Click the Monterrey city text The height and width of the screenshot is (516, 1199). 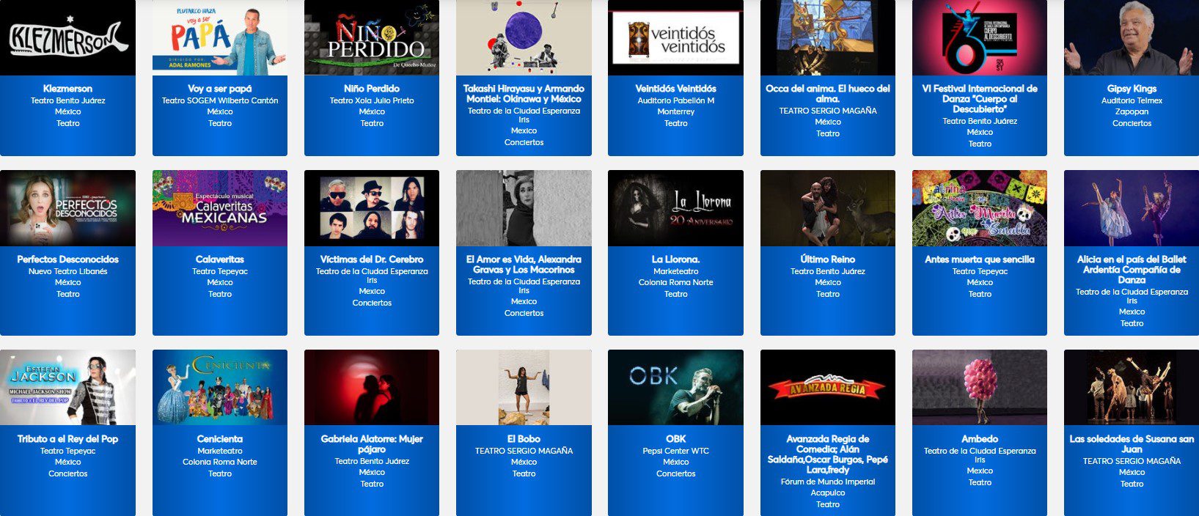point(675,112)
